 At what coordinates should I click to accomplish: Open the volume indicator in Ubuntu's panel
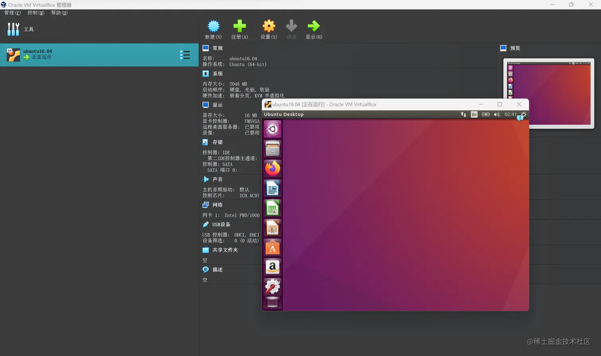click(497, 115)
